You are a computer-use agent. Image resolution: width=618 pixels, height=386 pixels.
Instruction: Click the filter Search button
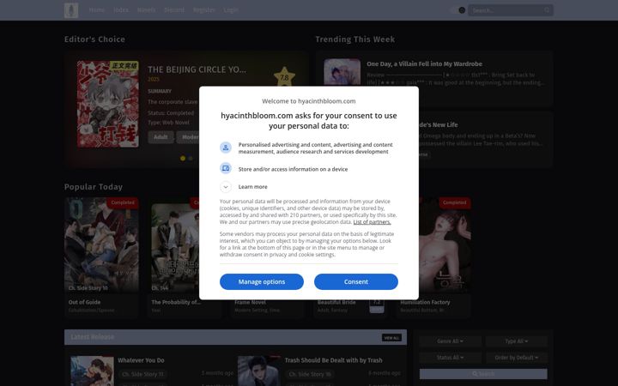pos(483,374)
